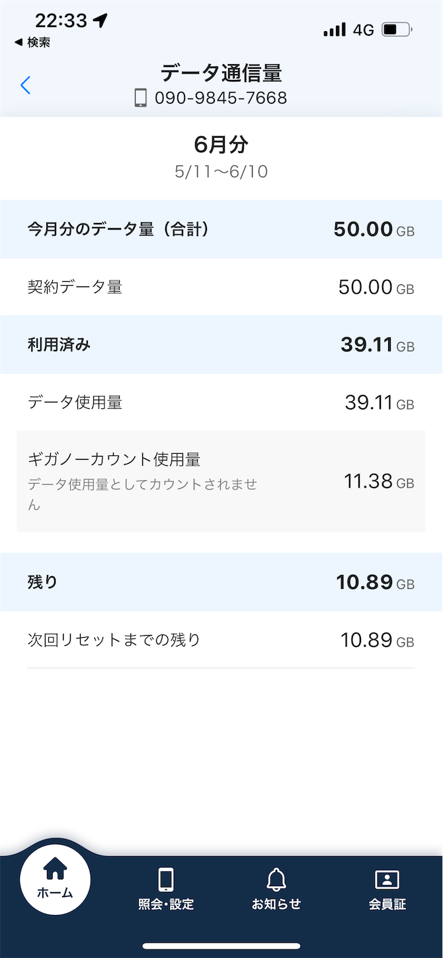Tap the 利用済み 39.11 GB header
Image resolution: width=443 pixels, height=958 pixels.
coord(221,345)
